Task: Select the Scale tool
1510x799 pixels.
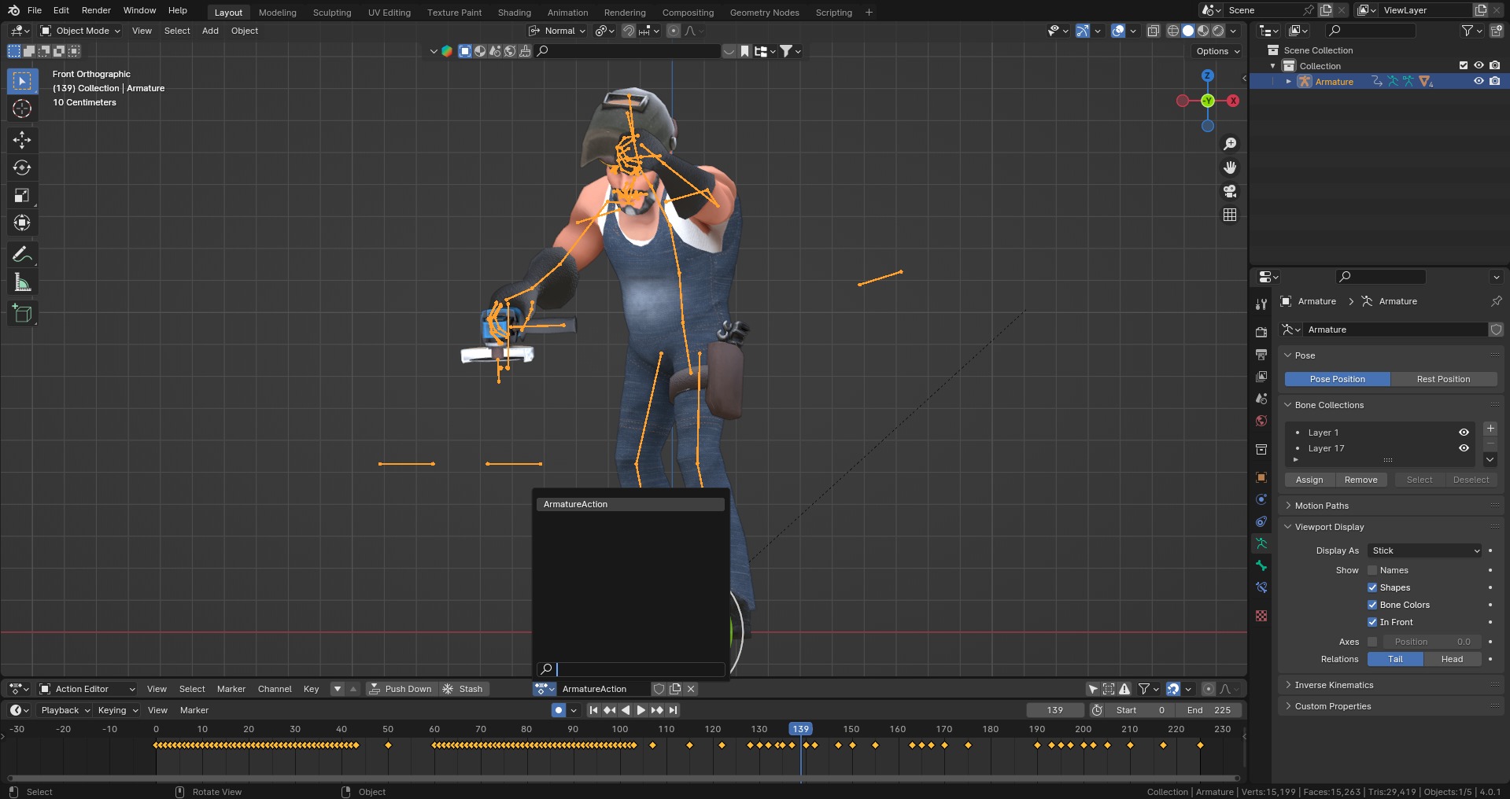Action: pyautogui.click(x=22, y=195)
